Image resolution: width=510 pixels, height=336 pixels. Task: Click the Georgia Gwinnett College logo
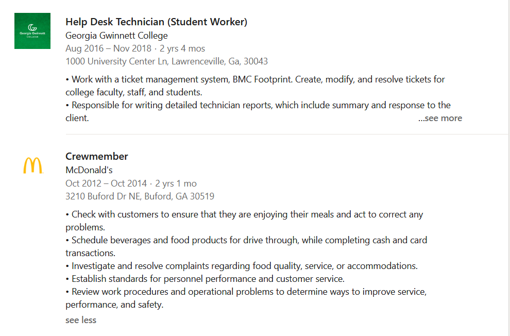pos(32,31)
